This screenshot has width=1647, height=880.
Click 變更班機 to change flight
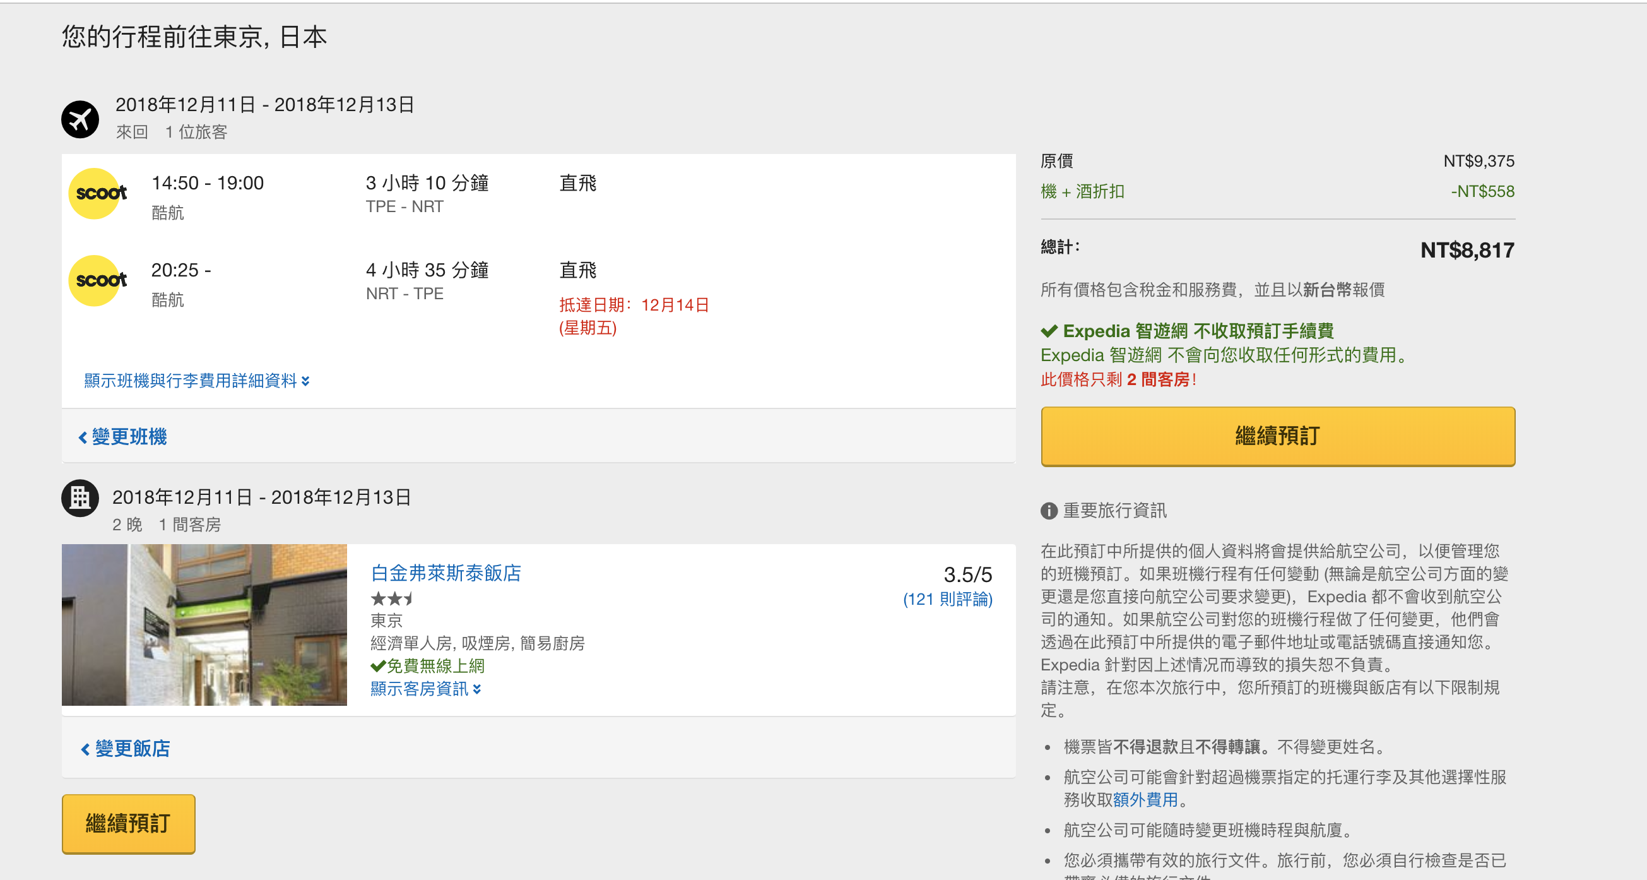click(x=123, y=437)
